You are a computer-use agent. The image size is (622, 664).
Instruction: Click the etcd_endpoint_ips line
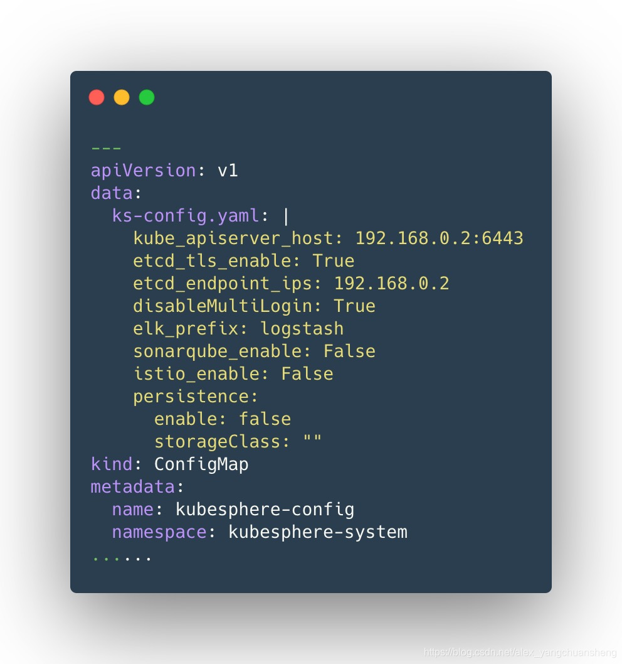(x=291, y=284)
